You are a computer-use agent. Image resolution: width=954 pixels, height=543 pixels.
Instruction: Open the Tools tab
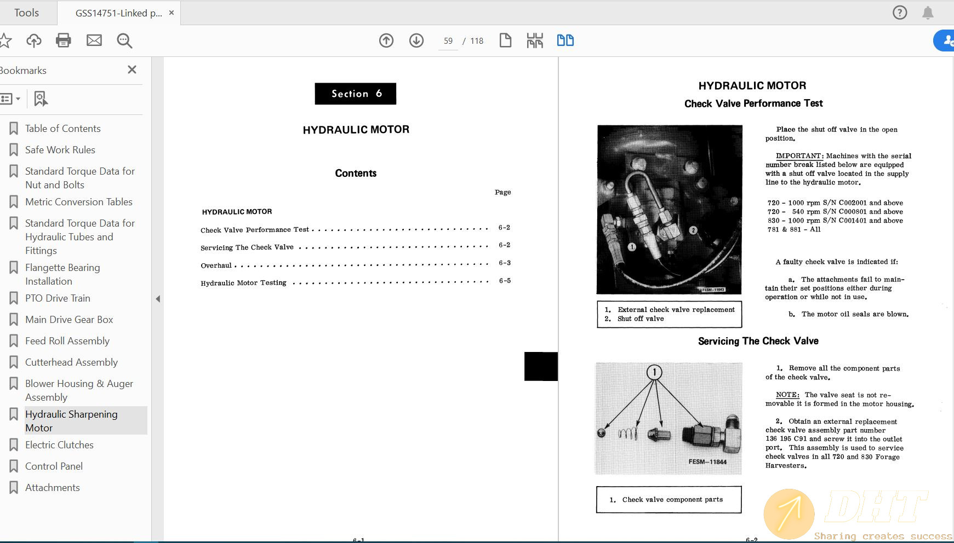click(x=26, y=13)
